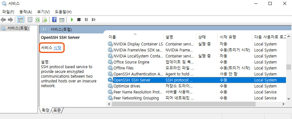Image resolution: width=292 pixels, height=119 pixels.
Task: Click the horizontal scrollbar right arrow
Action: [284, 104]
